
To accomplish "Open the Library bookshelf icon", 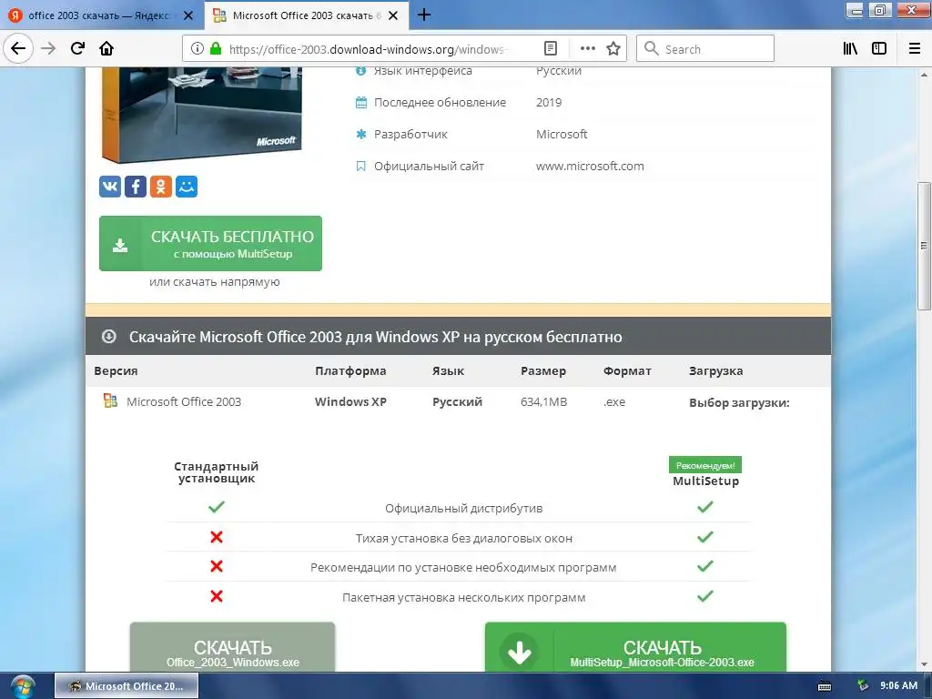I will (x=850, y=49).
